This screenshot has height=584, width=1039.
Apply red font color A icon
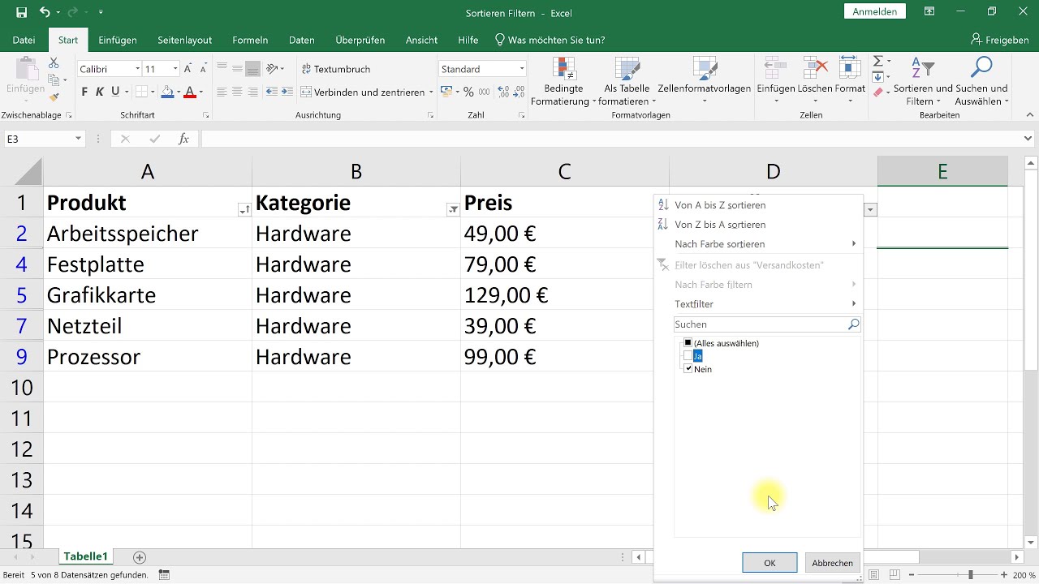click(x=190, y=92)
